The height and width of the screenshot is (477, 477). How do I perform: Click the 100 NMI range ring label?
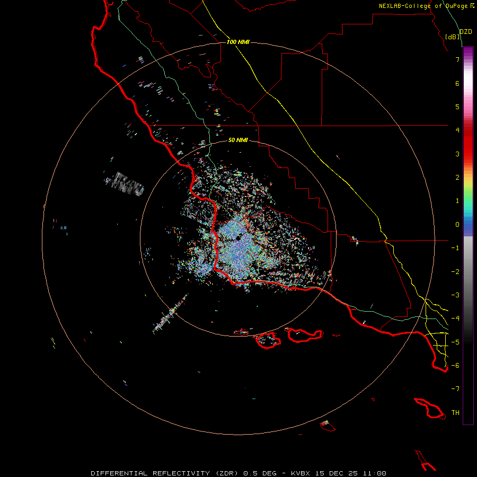tap(238, 42)
